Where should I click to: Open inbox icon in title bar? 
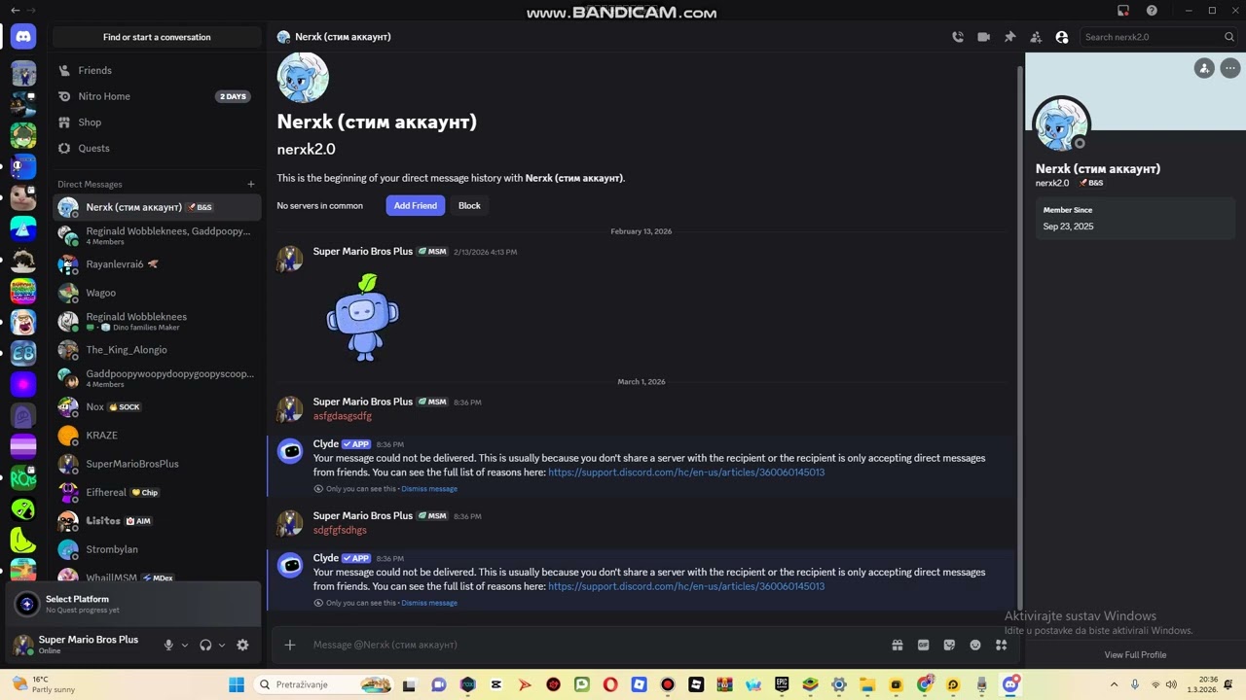tap(1123, 11)
